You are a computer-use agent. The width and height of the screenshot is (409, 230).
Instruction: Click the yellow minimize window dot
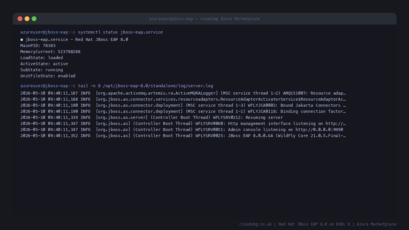(x=27, y=19)
